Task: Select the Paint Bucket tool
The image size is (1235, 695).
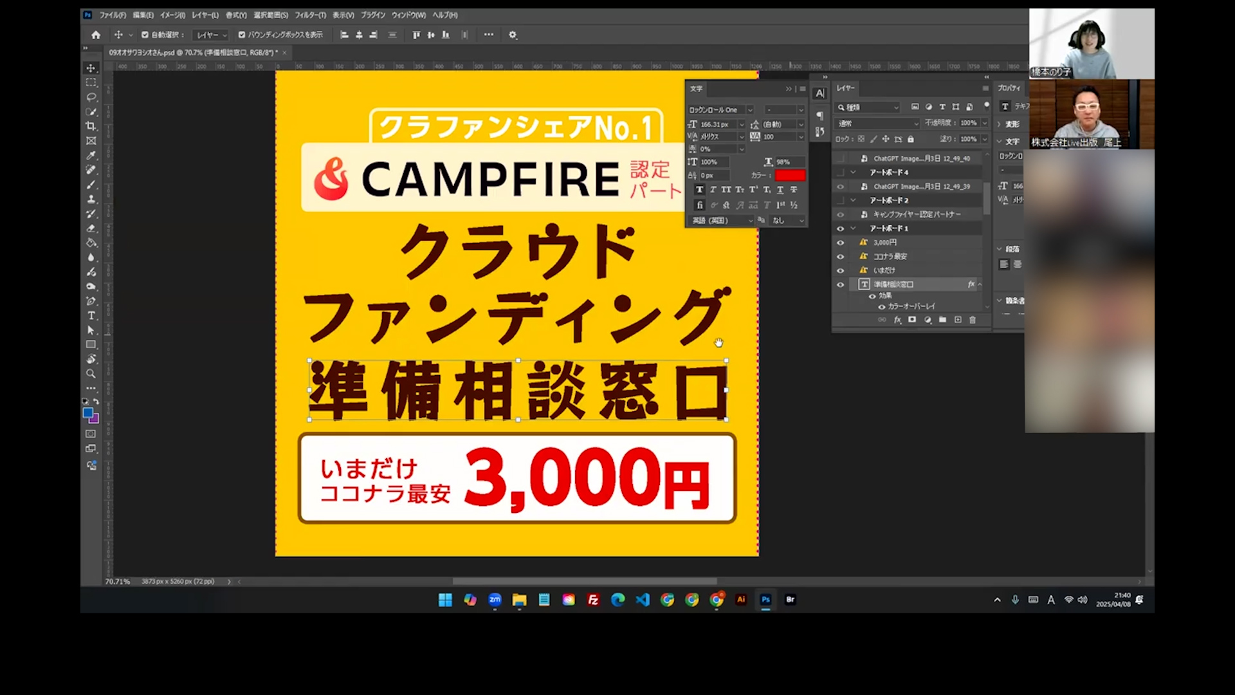Action: click(91, 243)
